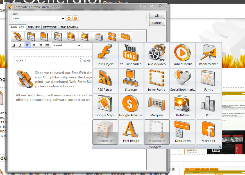This screenshot has height=175, width=245.
Task: Click the grey frame with orange stripe toolbar icon
Action: coord(58,37)
